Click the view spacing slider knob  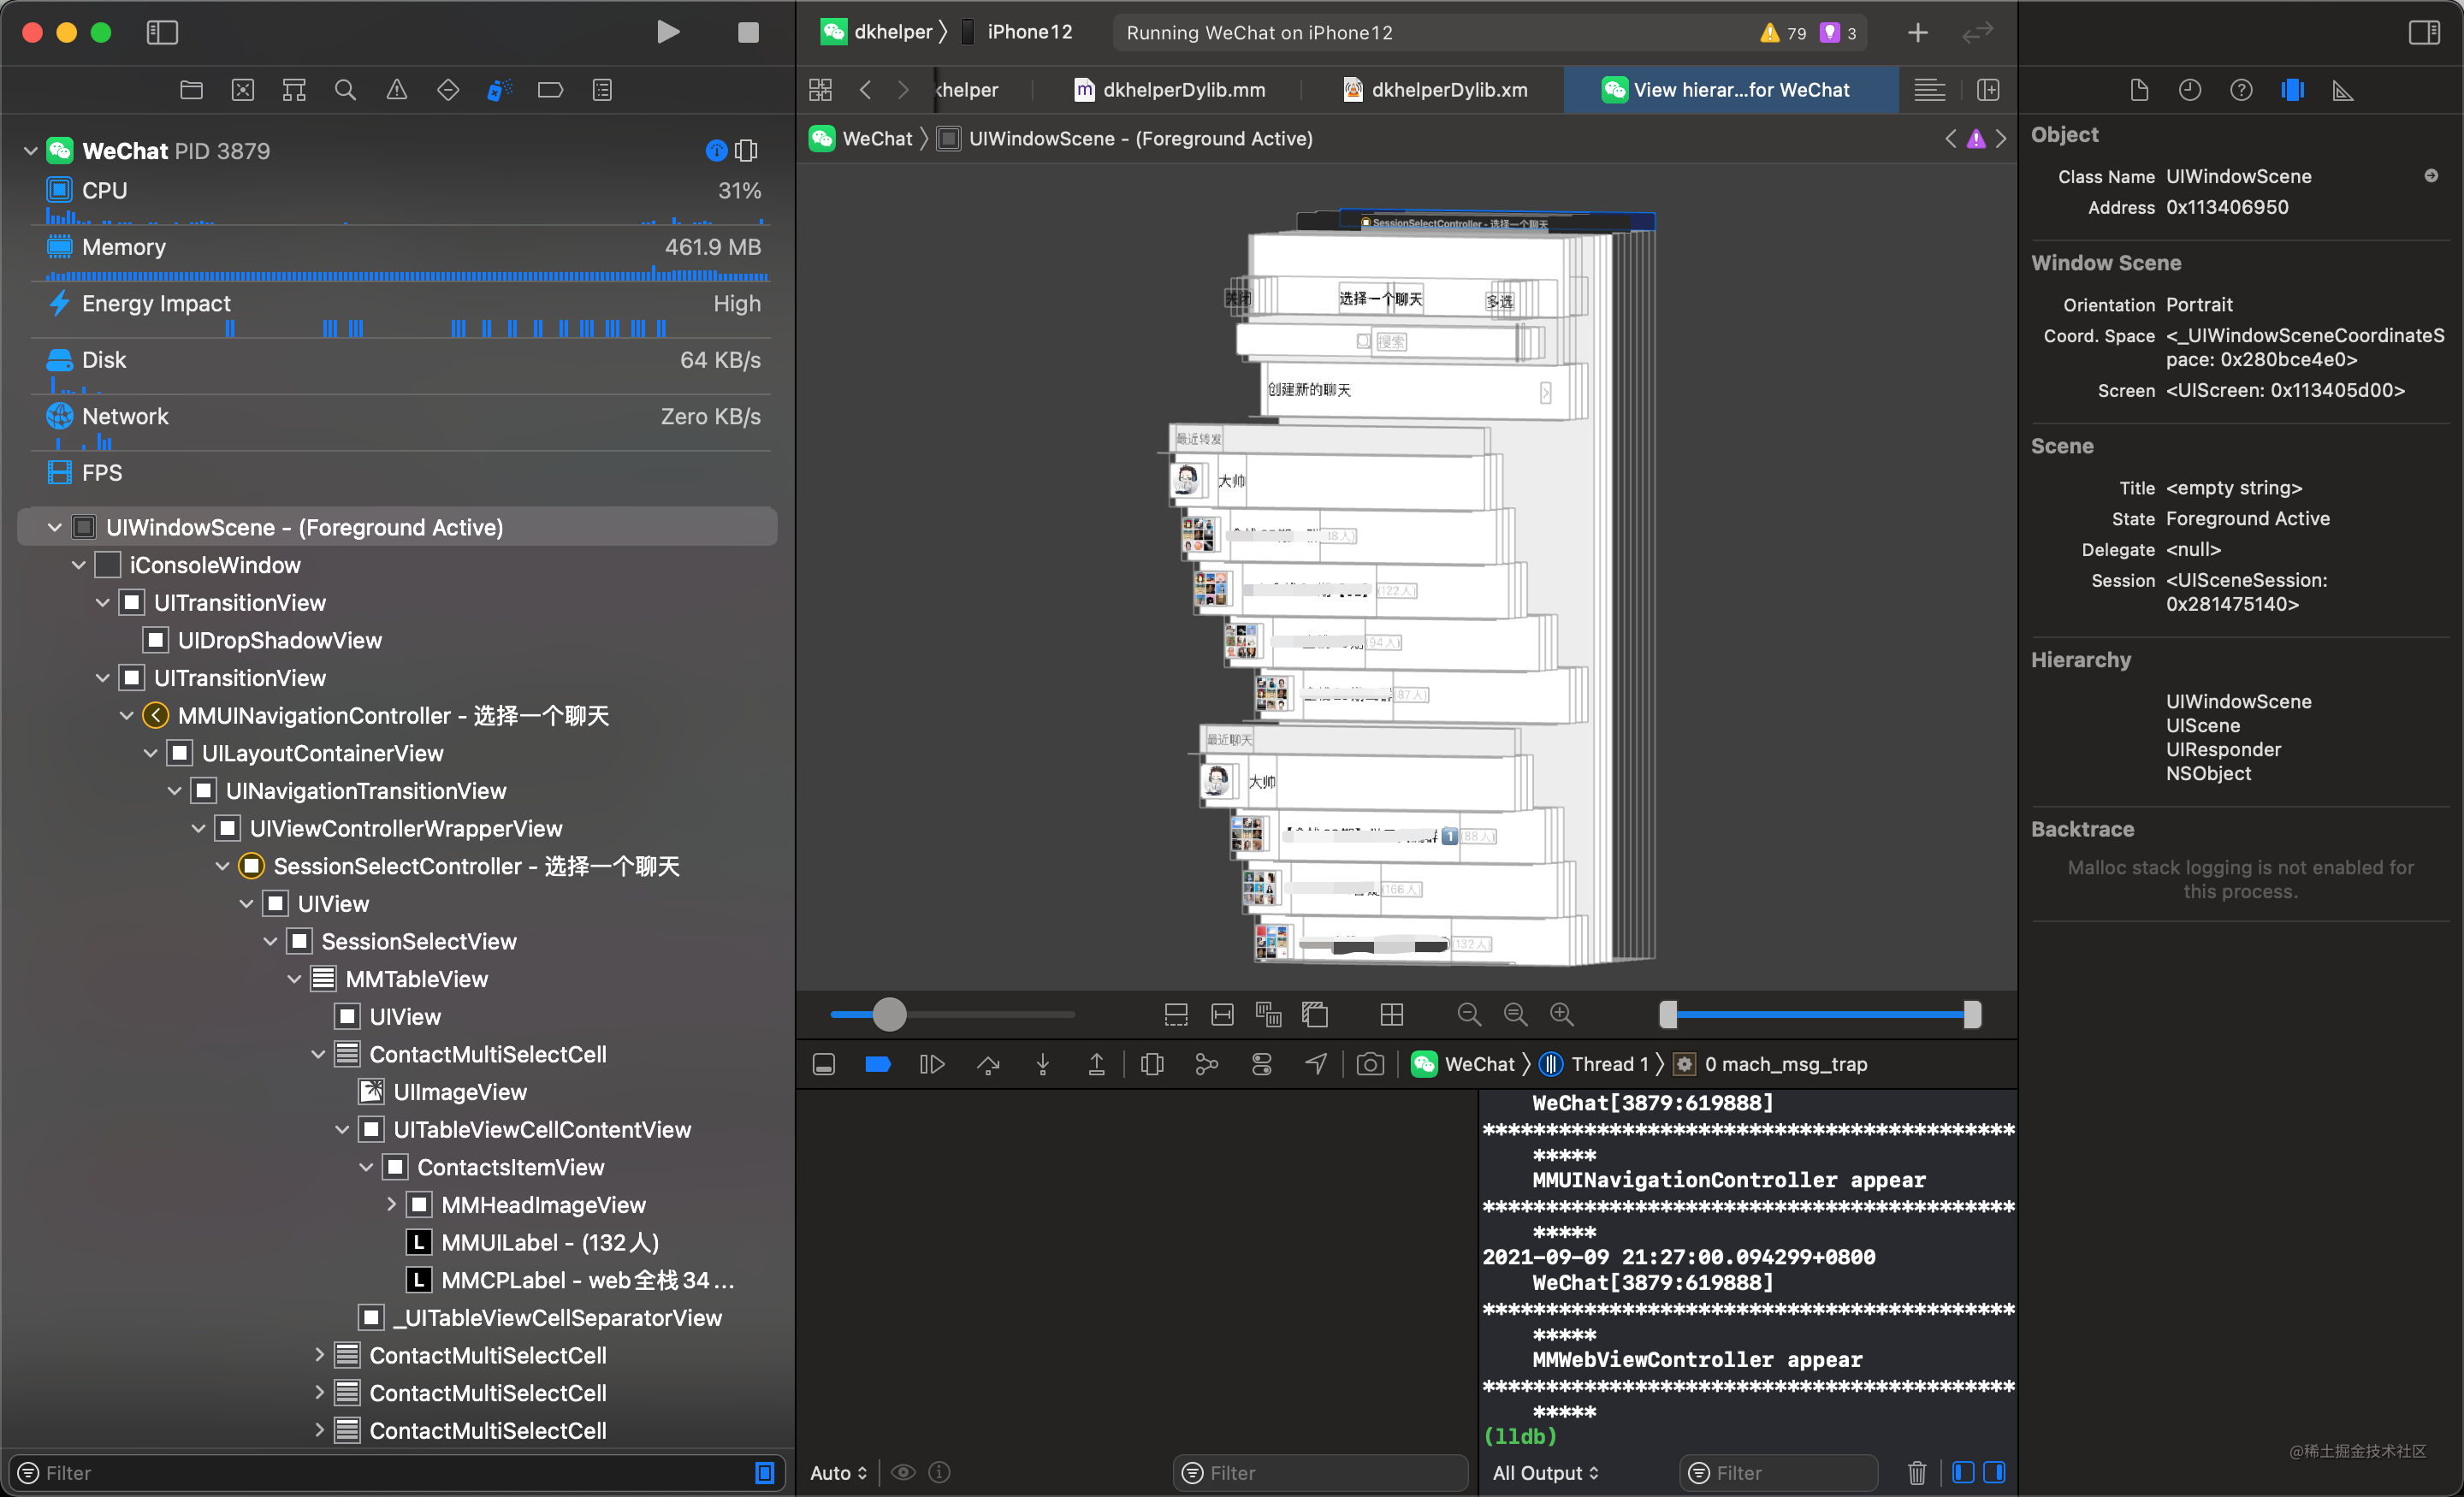[x=889, y=1014]
